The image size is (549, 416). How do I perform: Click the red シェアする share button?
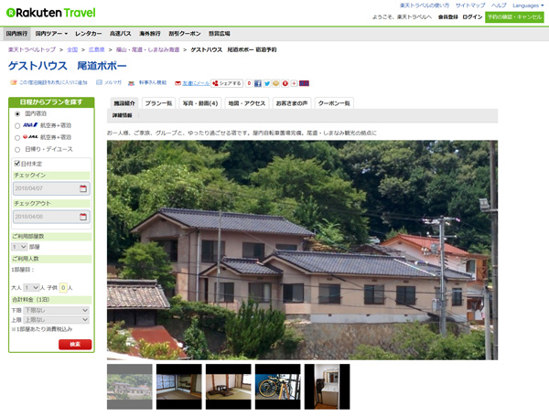226,83
